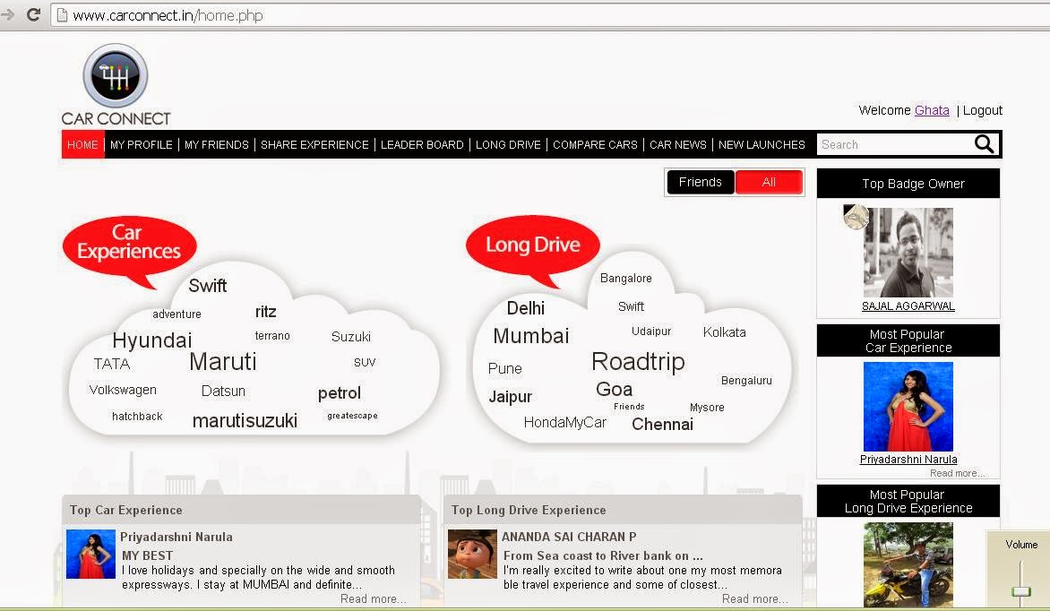Click Read more in Top Car Experience
Screen dimensions: 1050x611
[x=373, y=599]
